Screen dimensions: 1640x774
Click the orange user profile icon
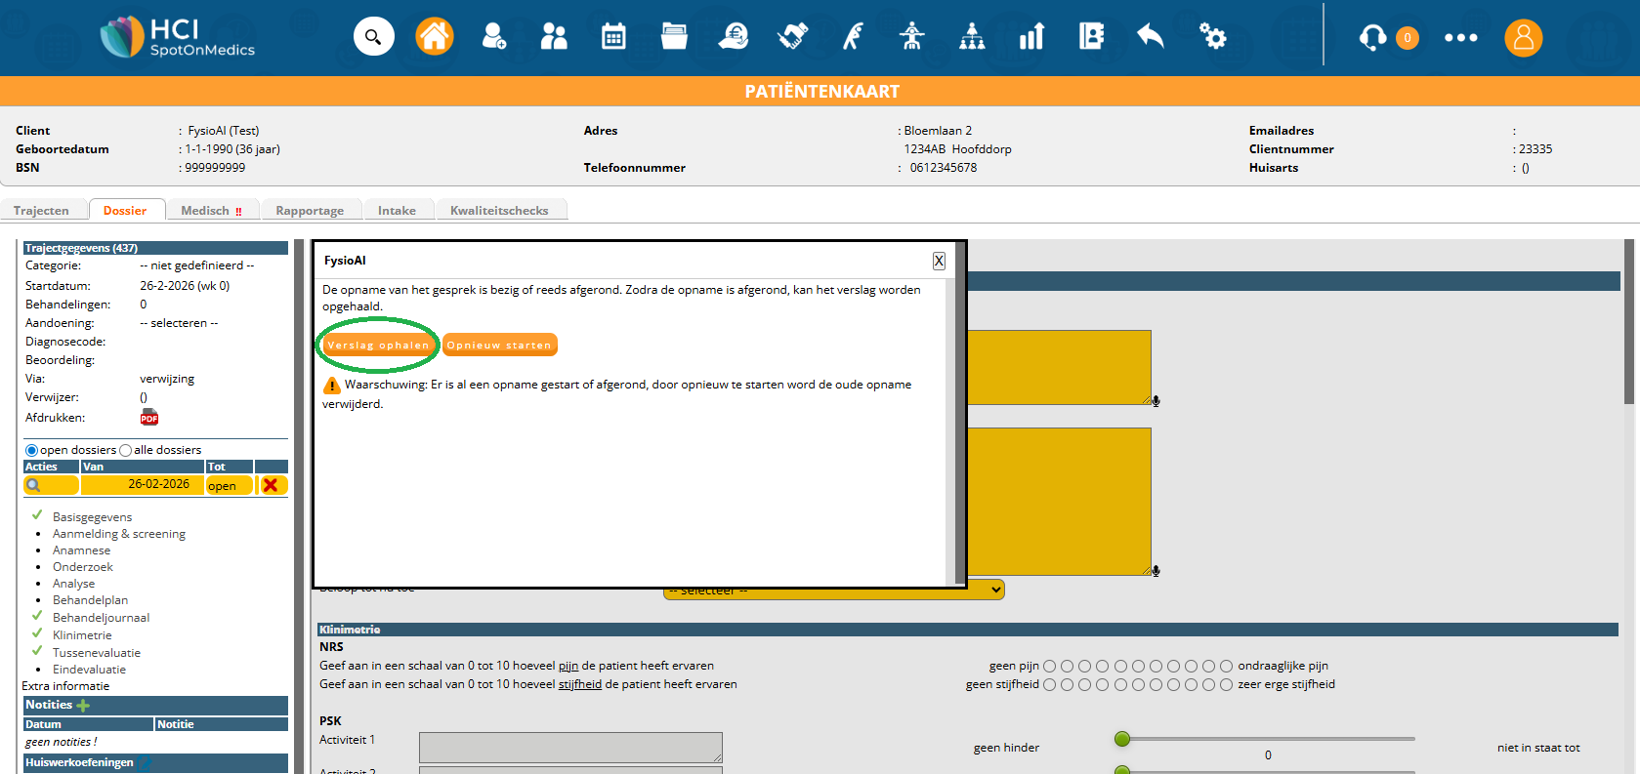click(x=1522, y=38)
